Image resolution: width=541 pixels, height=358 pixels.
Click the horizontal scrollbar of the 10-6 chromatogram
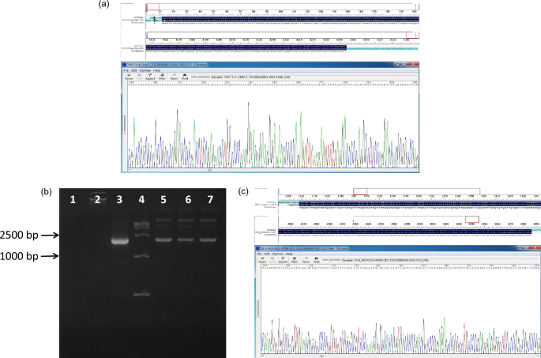[x=401, y=356]
